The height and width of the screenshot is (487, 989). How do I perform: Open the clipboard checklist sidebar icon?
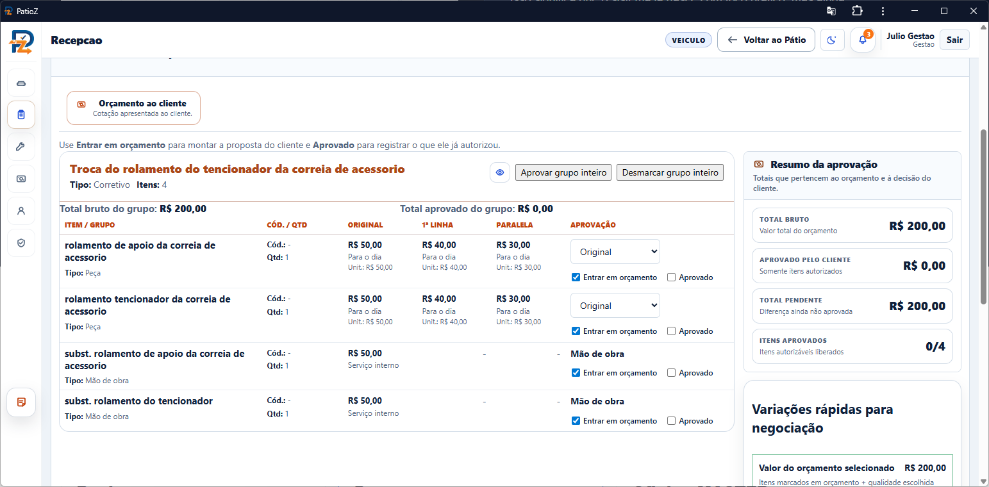pos(21,115)
